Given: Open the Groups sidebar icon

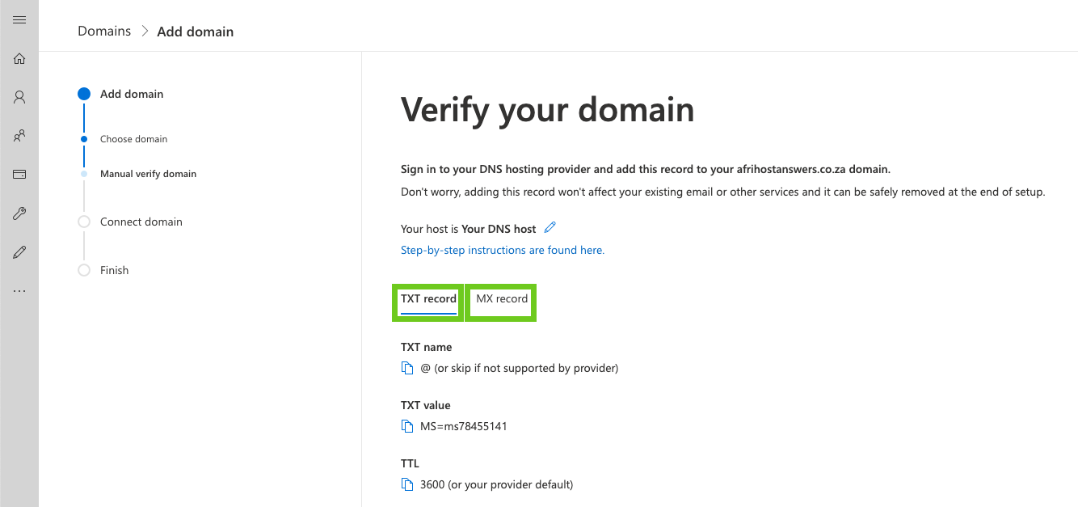Looking at the screenshot, I should click(19, 136).
